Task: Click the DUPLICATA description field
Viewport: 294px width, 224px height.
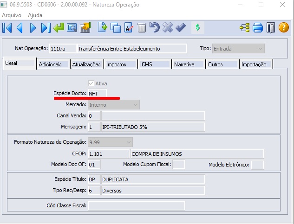Action: coord(153,179)
